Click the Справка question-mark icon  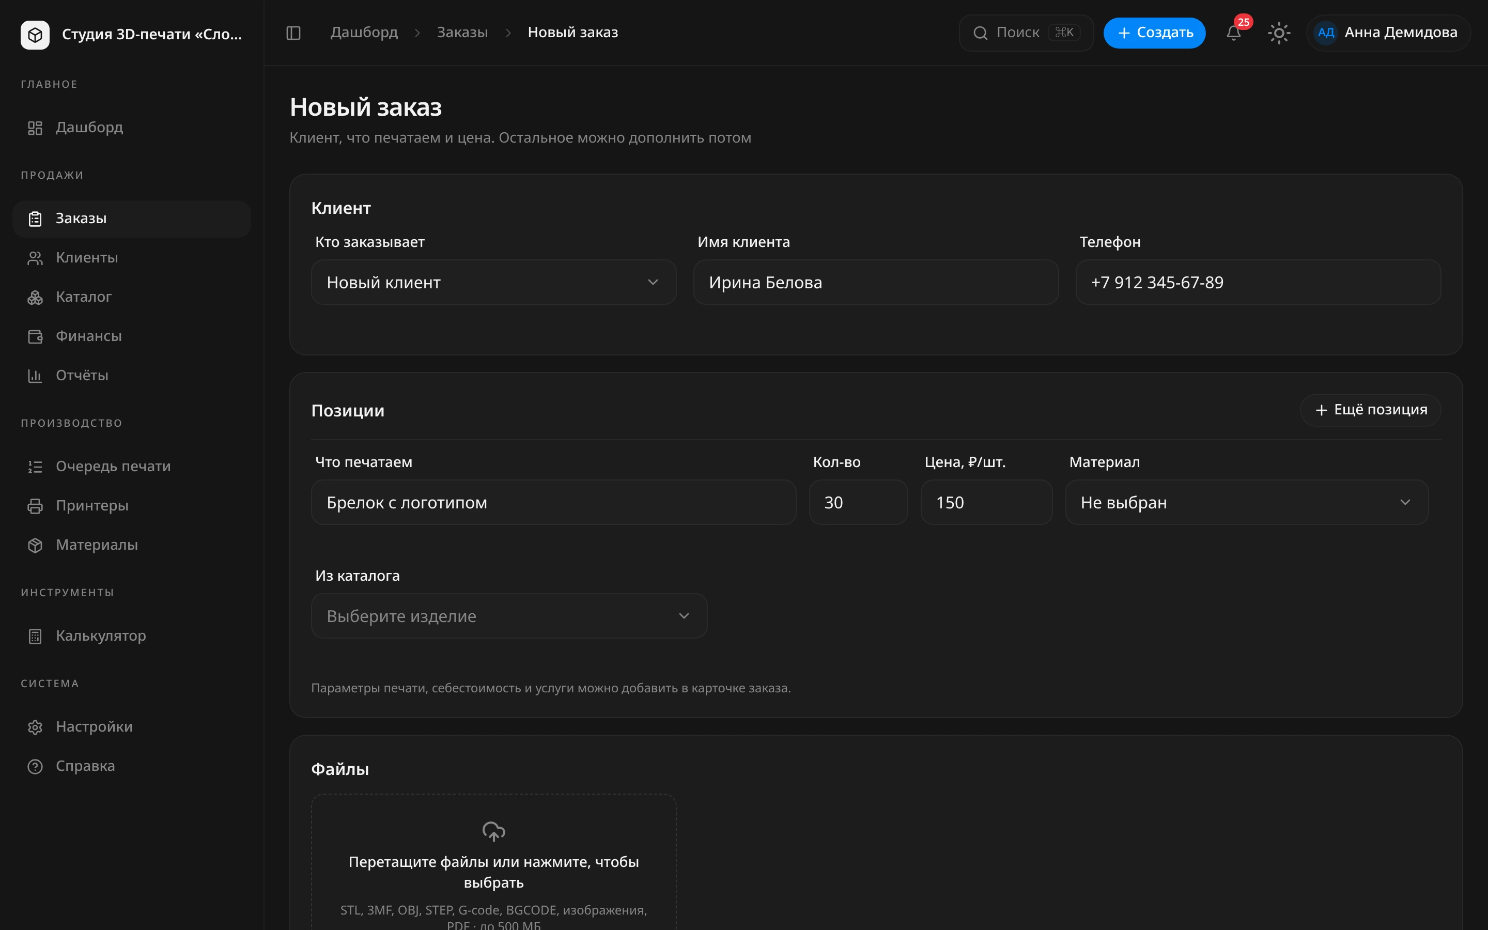(35, 766)
